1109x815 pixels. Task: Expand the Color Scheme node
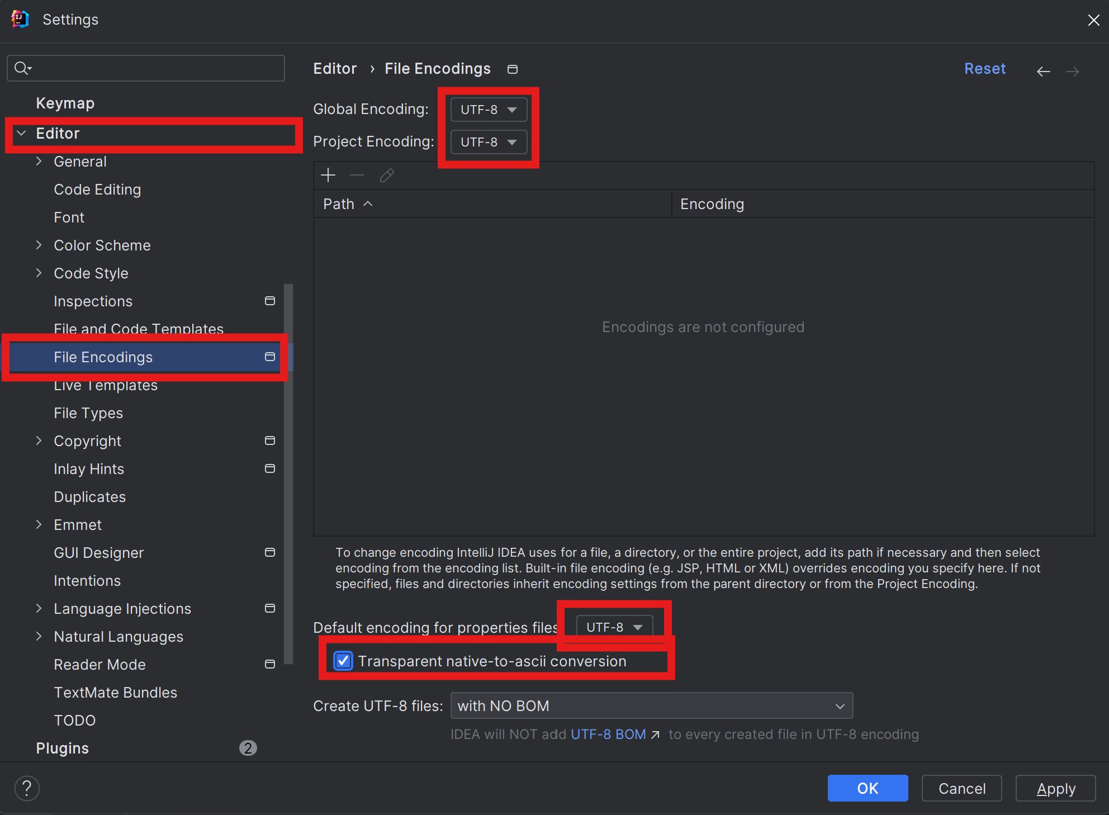coord(39,245)
